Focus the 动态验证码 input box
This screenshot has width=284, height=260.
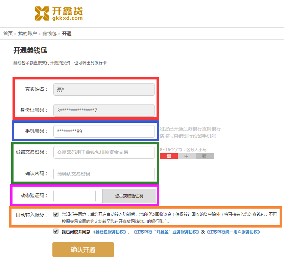tap(74, 196)
